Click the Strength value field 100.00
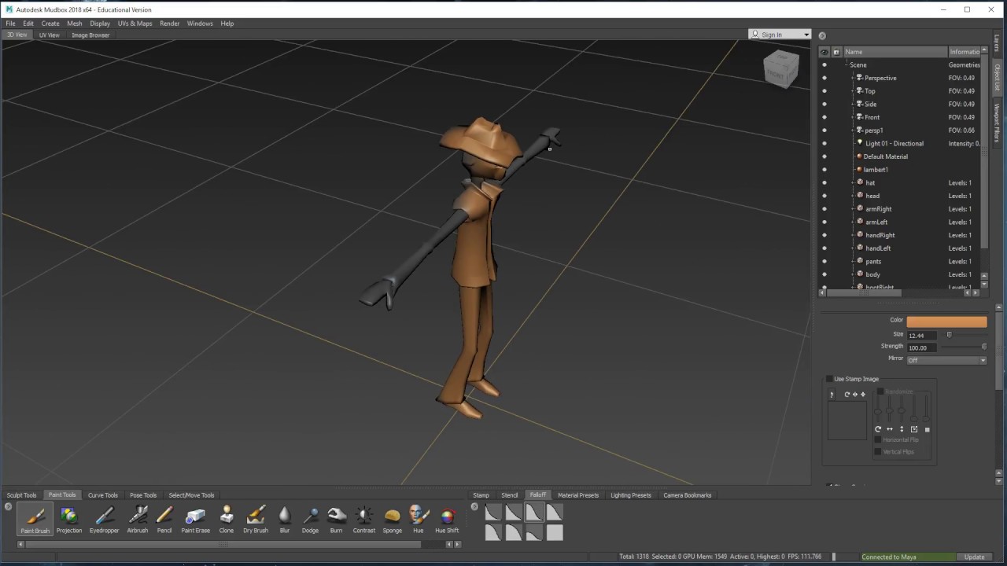The width and height of the screenshot is (1007, 566). point(921,347)
